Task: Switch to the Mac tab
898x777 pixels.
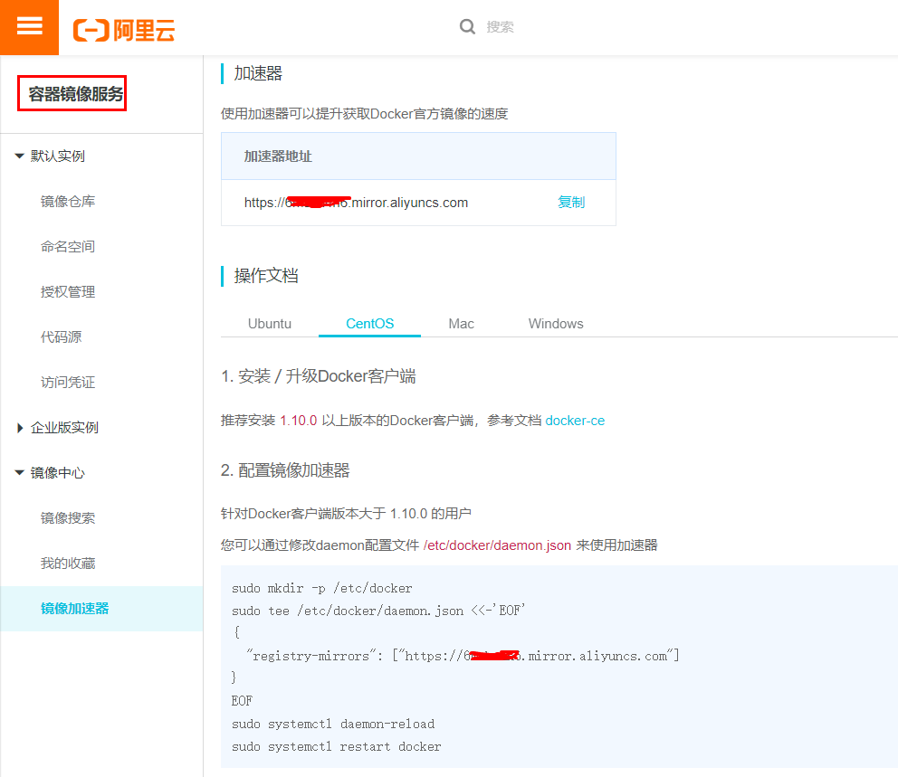Action: (x=461, y=324)
